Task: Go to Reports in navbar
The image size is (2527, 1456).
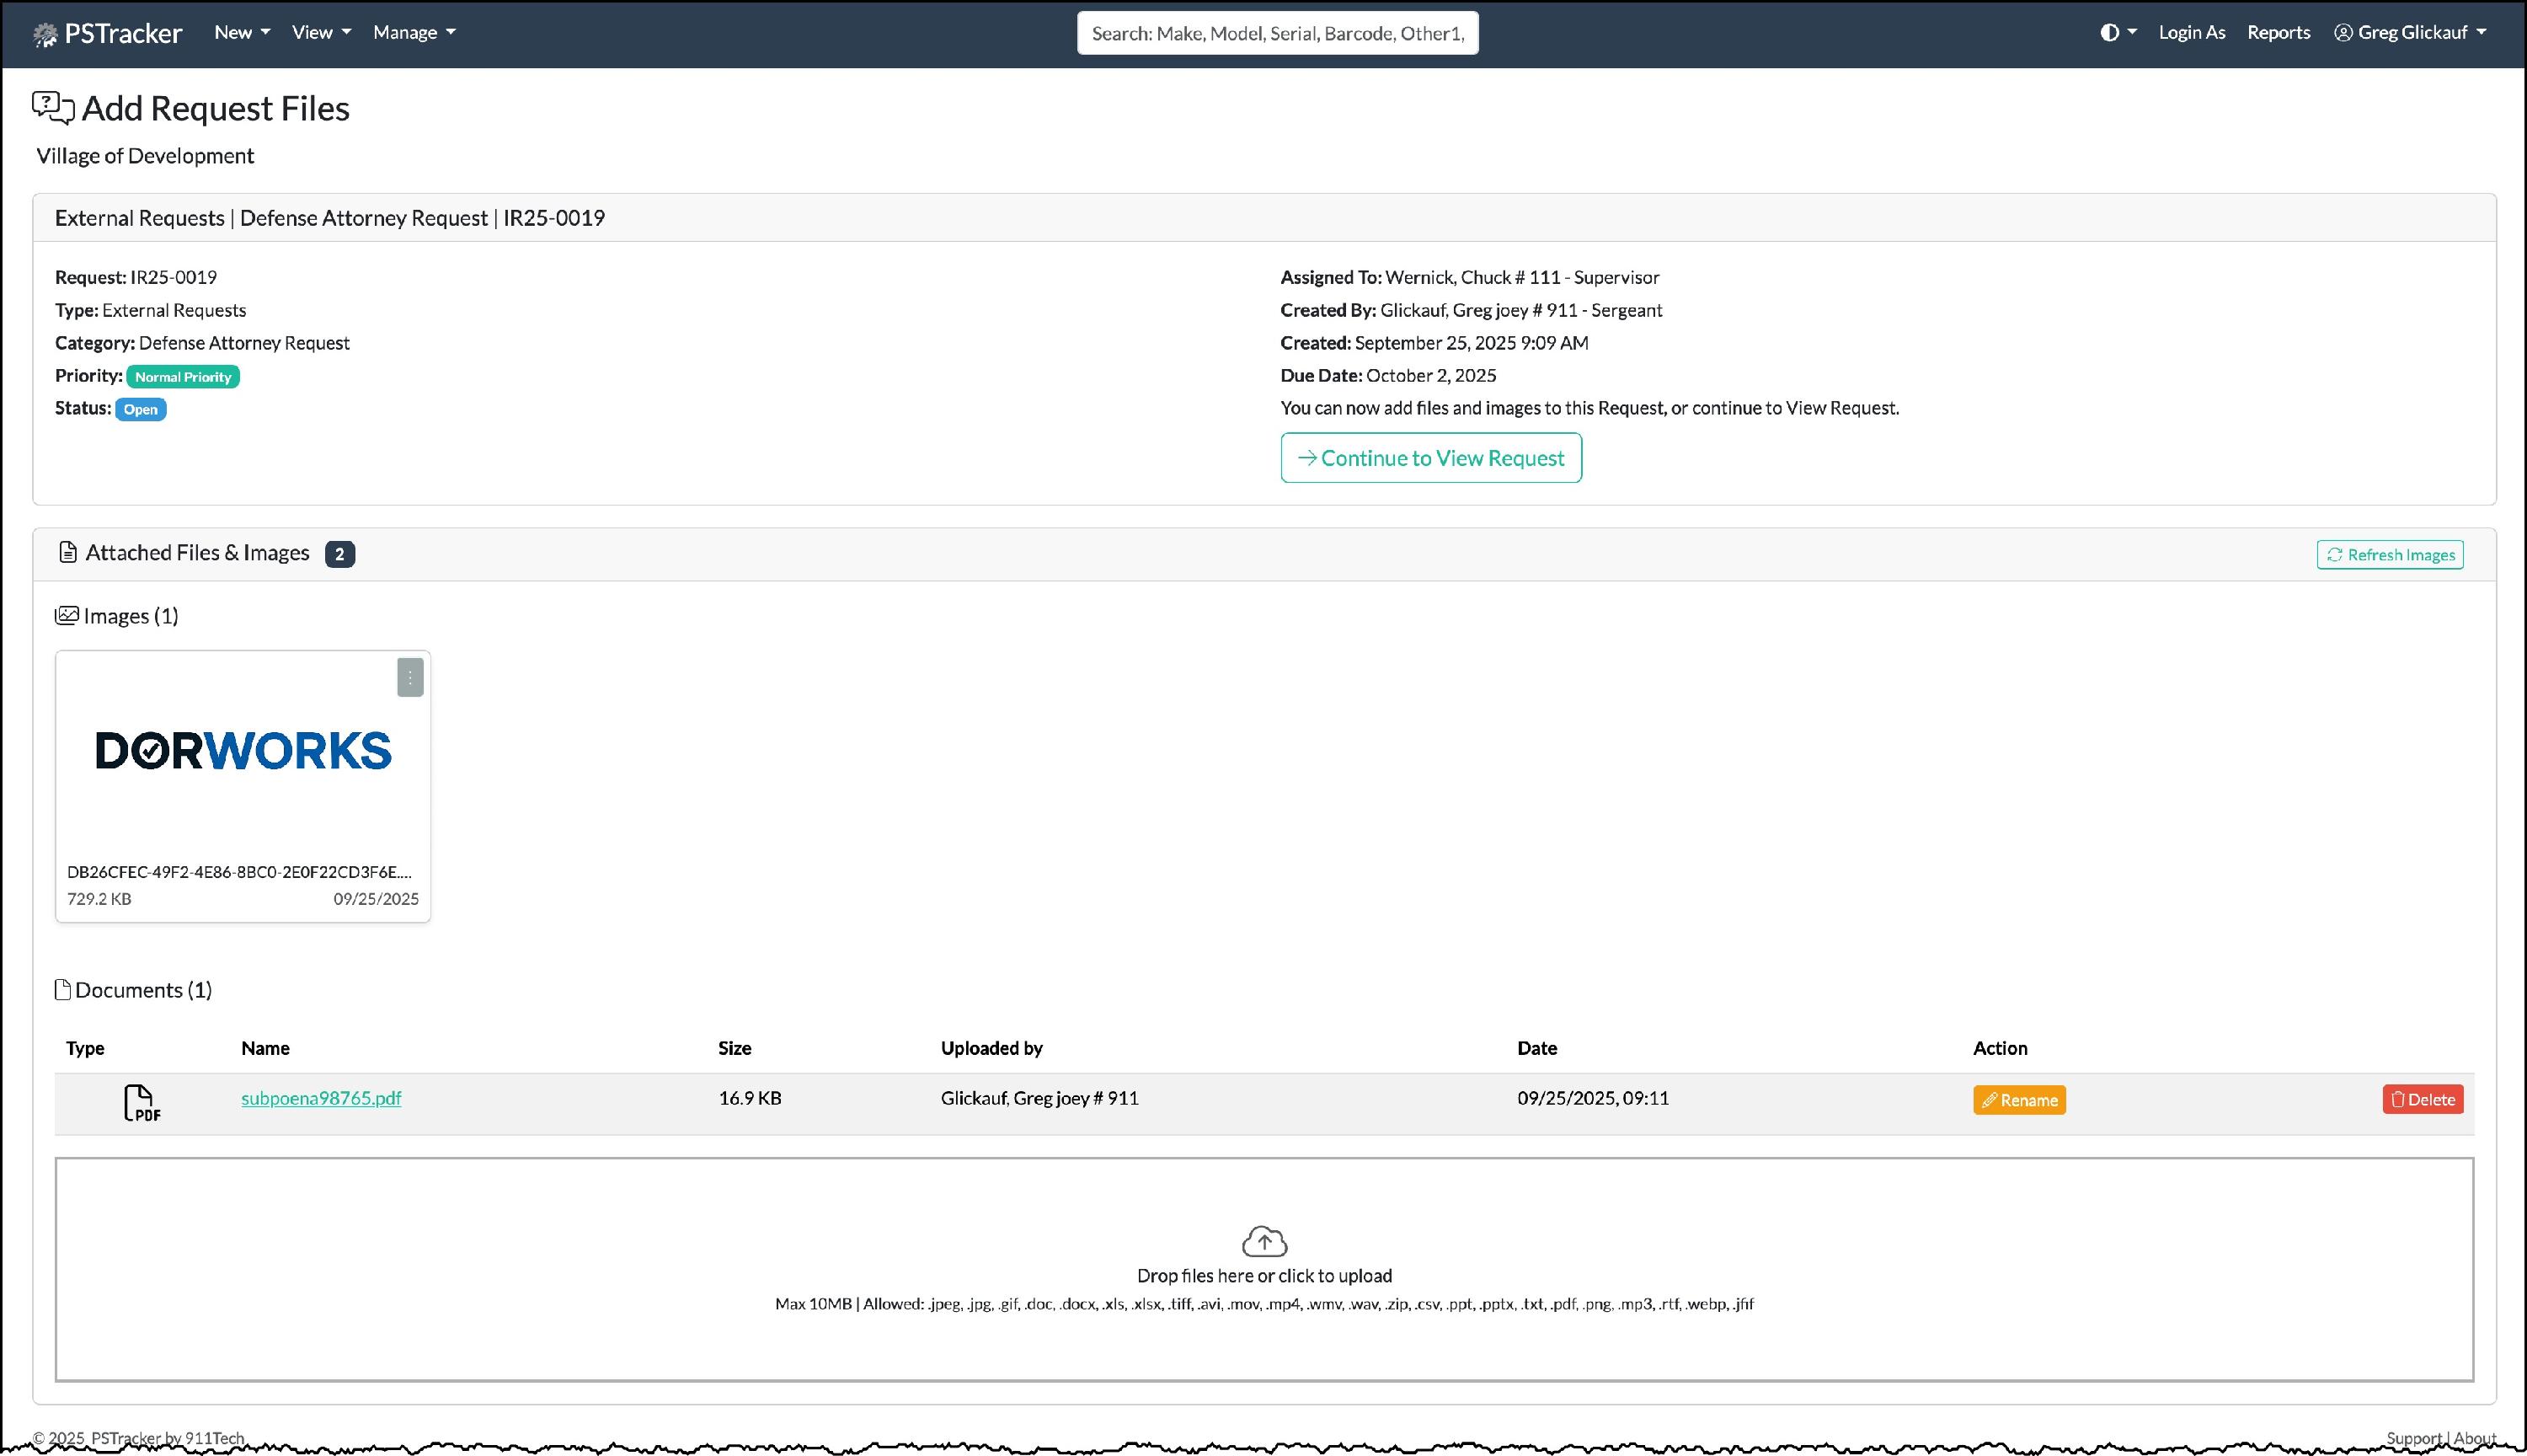Action: pos(2279,33)
